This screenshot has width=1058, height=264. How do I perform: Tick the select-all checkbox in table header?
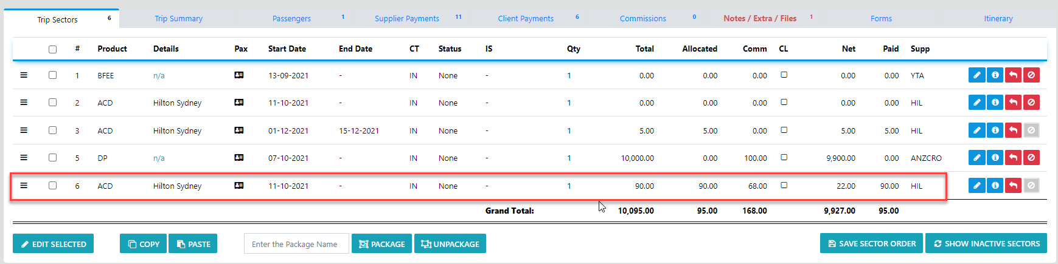52,49
